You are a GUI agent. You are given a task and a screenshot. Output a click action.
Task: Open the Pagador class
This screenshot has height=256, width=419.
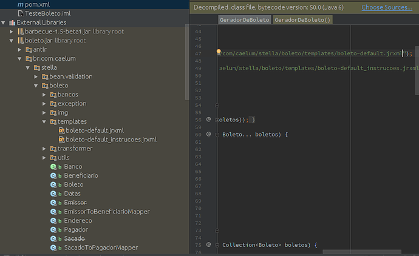click(x=76, y=230)
